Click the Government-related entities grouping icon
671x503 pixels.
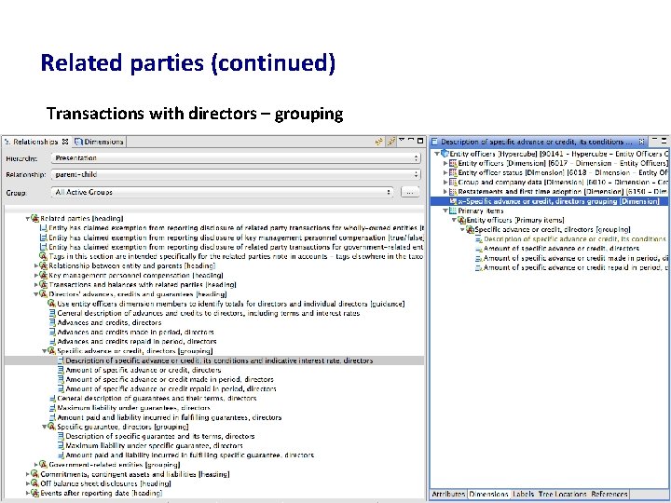coord(43,465)
